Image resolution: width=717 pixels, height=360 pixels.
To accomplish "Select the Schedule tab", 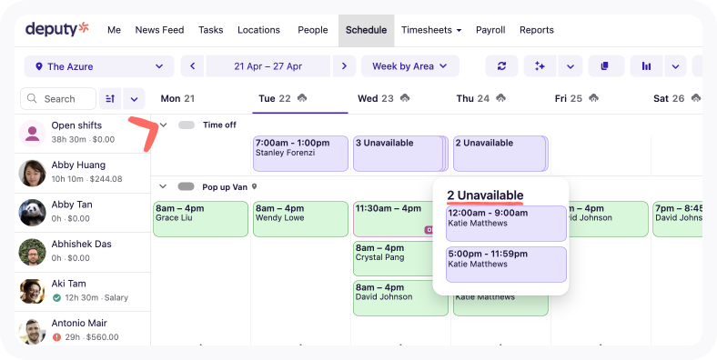I will (x=367, y=30).
